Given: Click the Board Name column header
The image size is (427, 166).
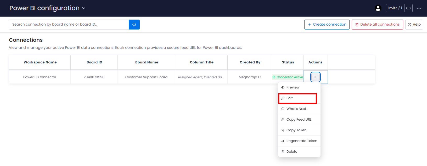Looking at the screenshot, I should coord(147,62).
